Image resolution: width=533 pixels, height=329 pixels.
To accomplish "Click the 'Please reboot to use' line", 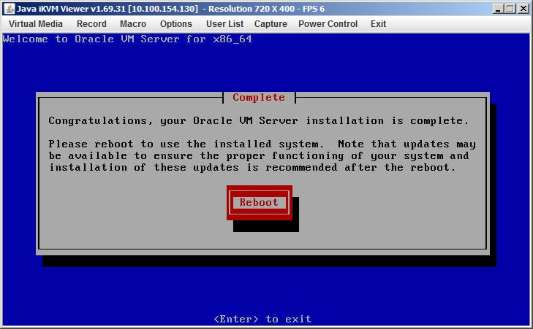I will [262, 144].
